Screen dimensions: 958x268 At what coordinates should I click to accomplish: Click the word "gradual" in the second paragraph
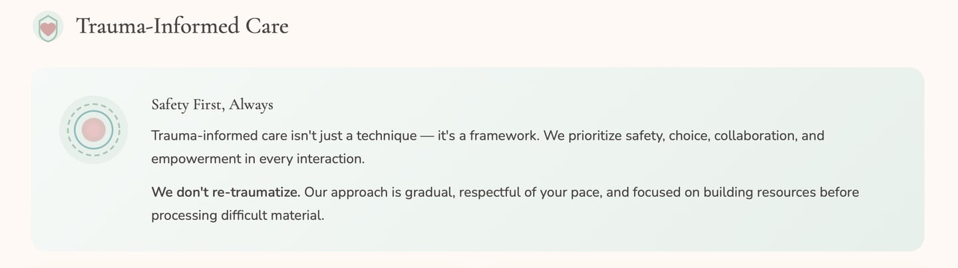tap(429, 193)
